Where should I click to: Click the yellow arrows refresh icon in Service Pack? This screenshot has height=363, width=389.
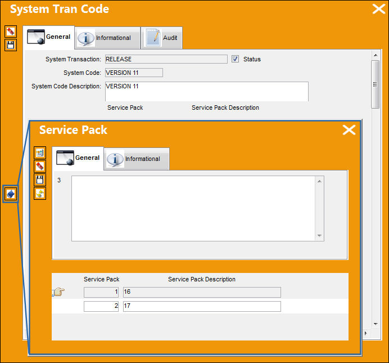coord(40,194)
